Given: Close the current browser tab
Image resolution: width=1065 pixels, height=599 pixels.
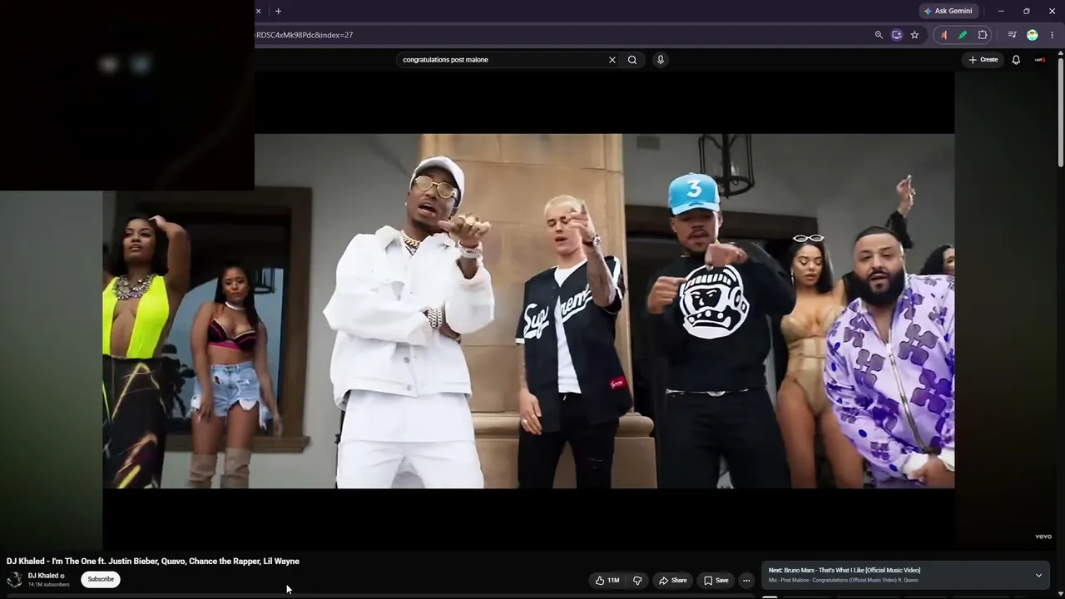Looking at the screenshot, I should click(x=258, y=11).
